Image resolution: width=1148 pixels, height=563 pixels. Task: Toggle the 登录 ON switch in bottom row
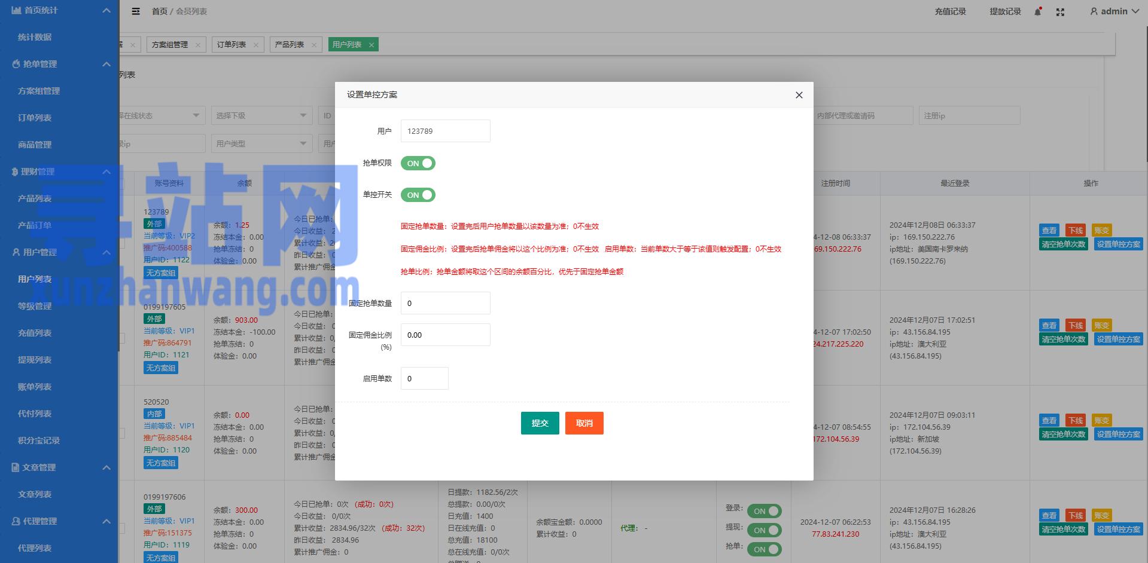764,511
